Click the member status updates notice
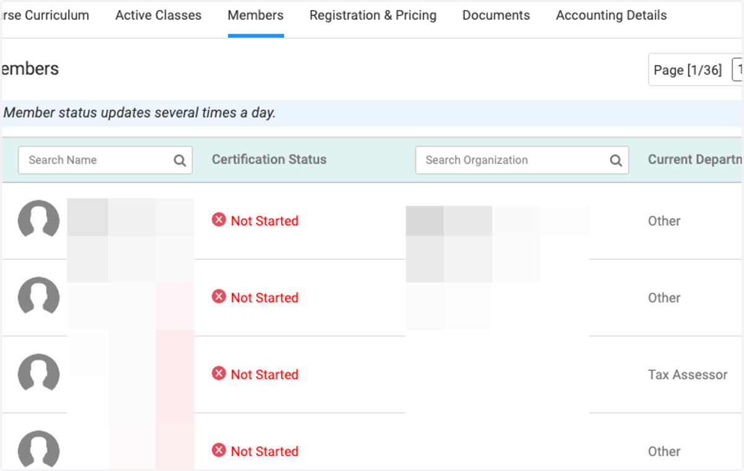 (x=139, y=113)
